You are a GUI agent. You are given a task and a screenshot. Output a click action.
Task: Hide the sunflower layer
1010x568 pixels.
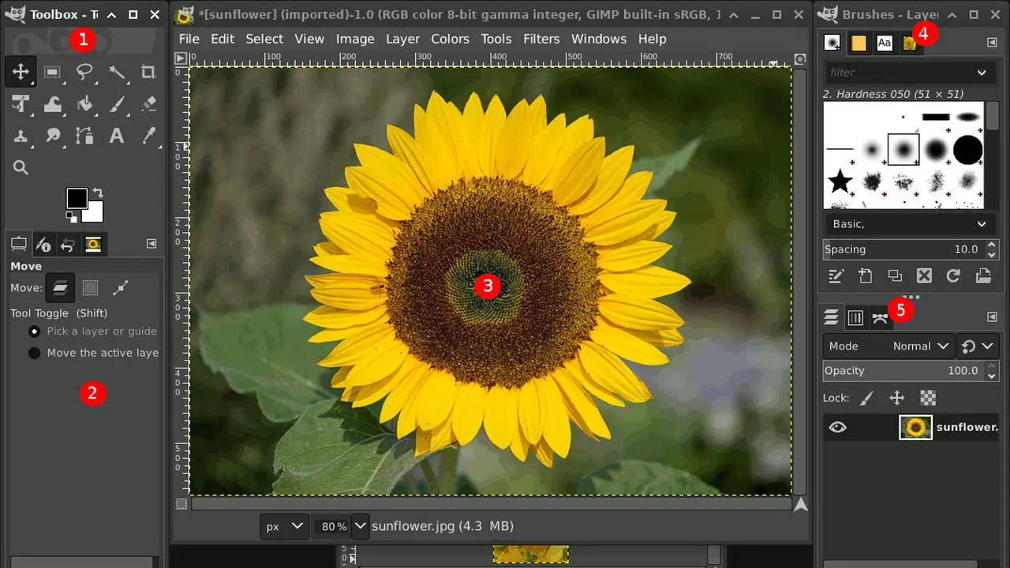[838, 427]
